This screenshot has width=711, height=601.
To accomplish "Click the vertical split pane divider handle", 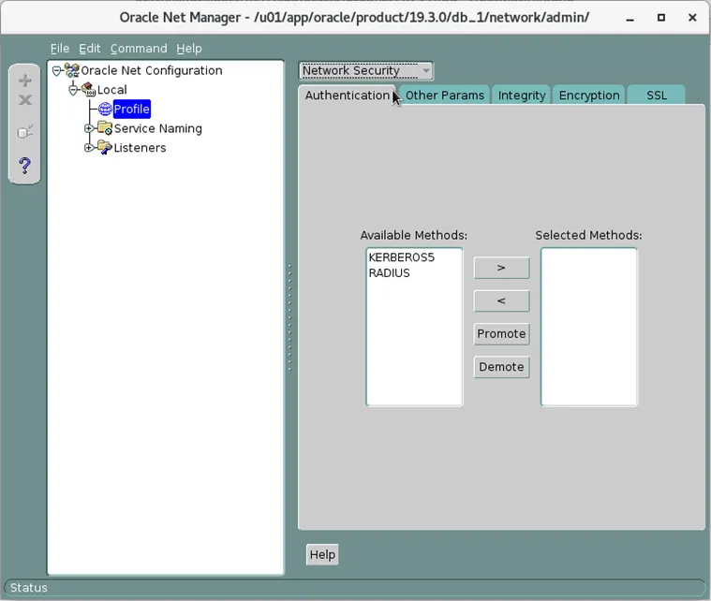I will (290, 317).
